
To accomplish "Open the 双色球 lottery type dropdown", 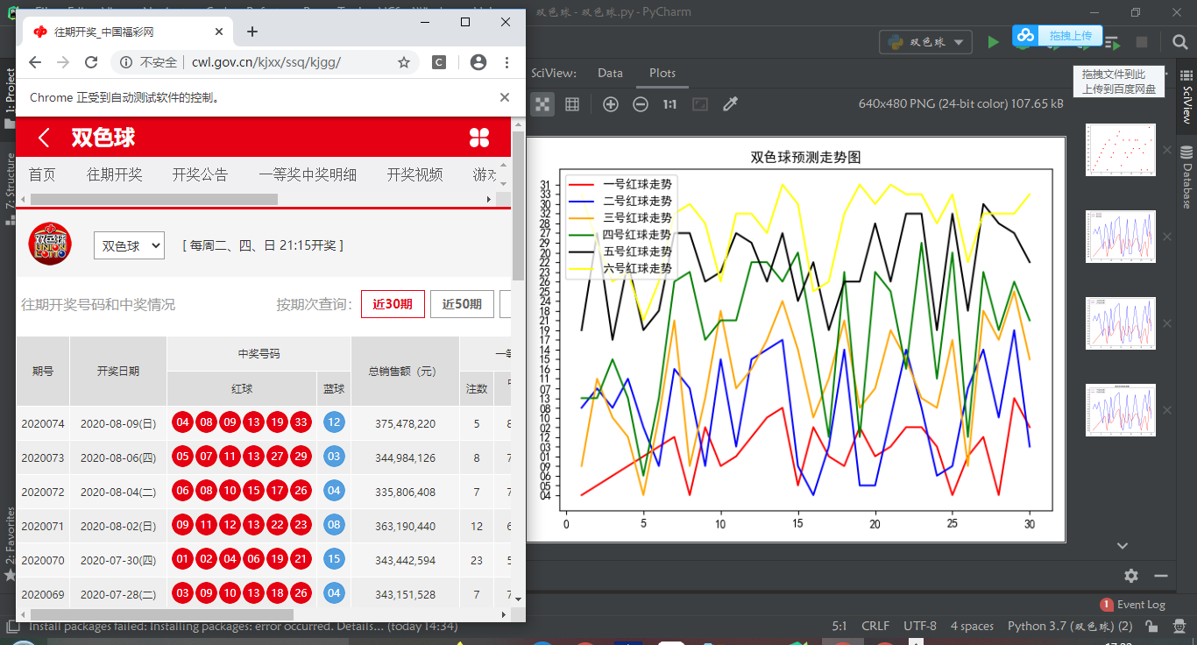I will (x=129, y=245).
